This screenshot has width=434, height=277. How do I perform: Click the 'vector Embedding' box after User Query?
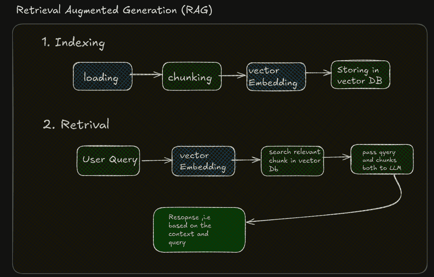pos(203,161)
